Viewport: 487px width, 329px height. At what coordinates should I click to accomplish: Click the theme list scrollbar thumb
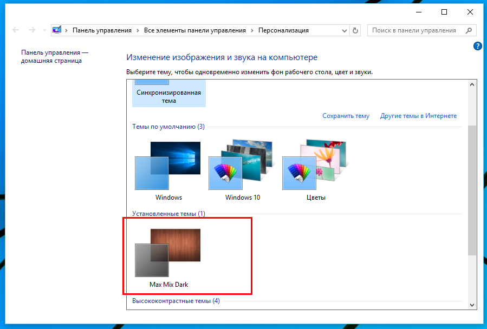pyautogui.click(x=472, y=190)
